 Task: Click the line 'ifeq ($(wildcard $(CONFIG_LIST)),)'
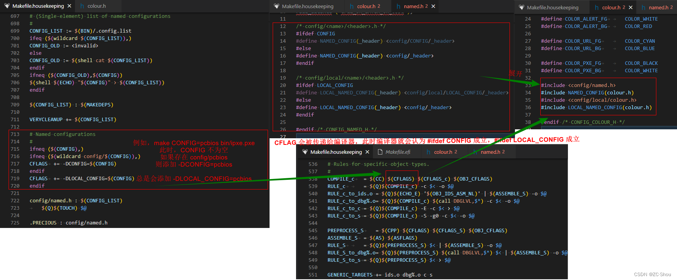pos(80,38)
